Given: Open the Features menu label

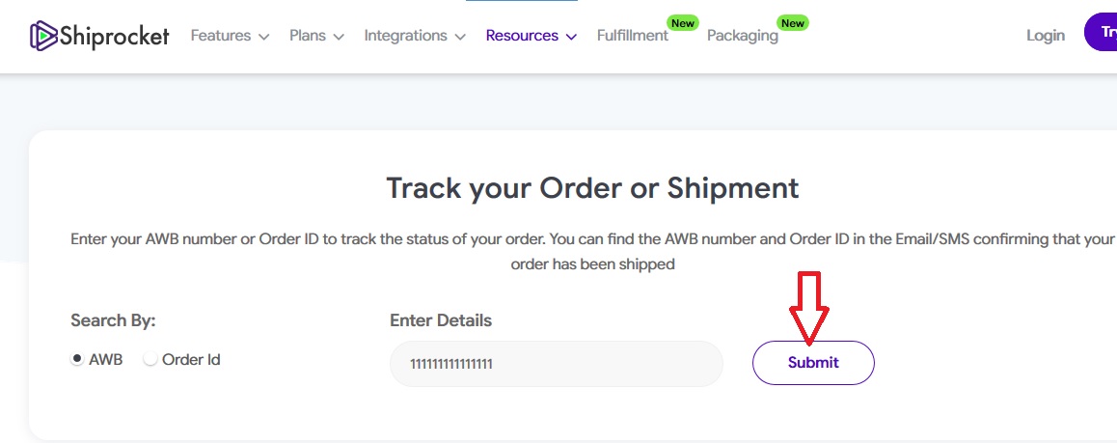Looking at the screenshot, I should pos(221,36).
